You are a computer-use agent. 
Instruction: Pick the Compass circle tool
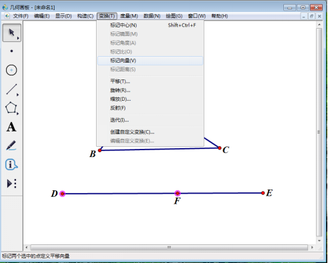(11, 70)
